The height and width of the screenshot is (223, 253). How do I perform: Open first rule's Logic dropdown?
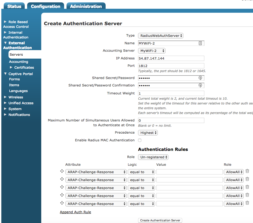[x=141, y=172]
